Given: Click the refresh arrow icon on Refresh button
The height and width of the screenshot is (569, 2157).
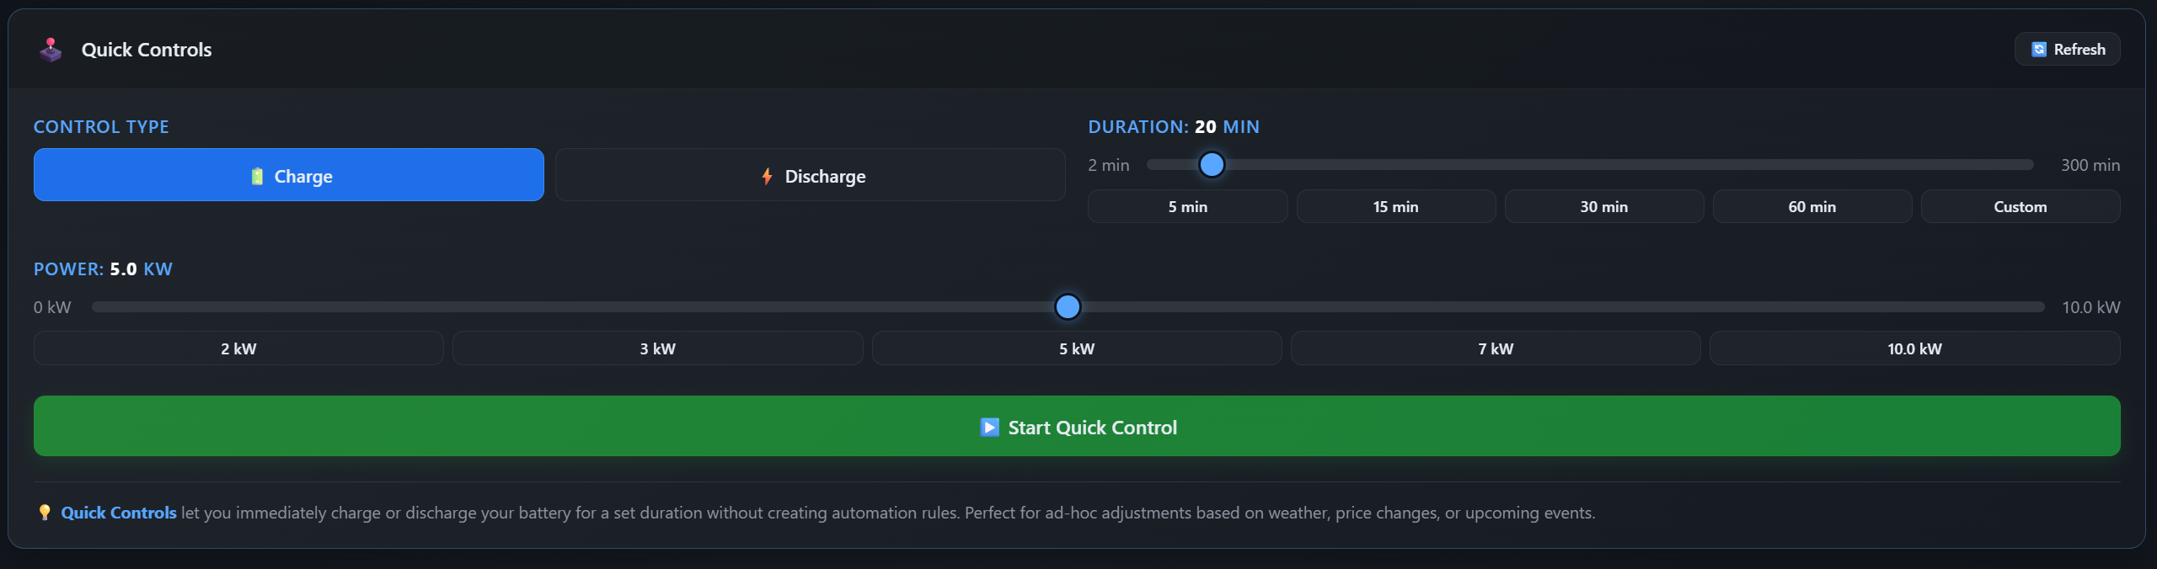Looking at the screenshot, I should 2038,49.
